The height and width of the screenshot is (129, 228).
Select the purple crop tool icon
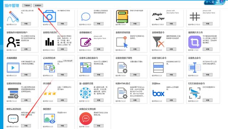pyautogui.click(x=195, y=42)
